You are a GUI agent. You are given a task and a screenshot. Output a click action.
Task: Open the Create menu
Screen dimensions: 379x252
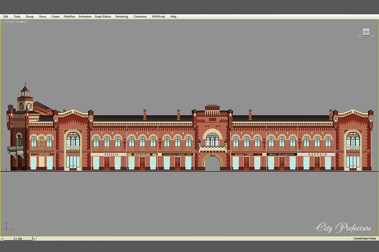point(55,16)
